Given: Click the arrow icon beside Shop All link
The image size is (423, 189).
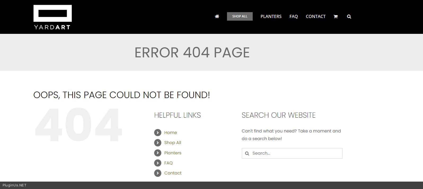Looking at the screenshot, I should coord(158,143).
